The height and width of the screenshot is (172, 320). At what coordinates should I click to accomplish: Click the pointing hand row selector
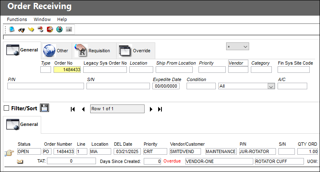(9, 153)
